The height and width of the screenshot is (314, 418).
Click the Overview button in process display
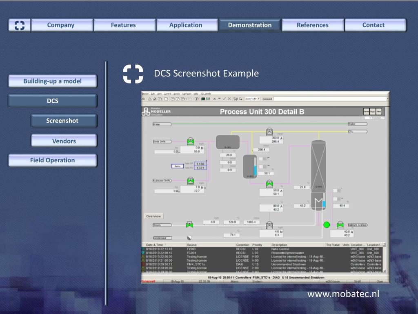point(153,216)
